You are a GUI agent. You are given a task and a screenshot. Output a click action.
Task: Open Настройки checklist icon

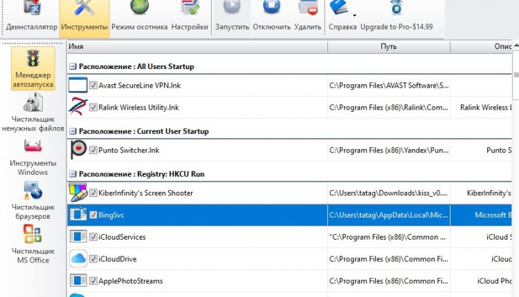(x=190, y=8)
